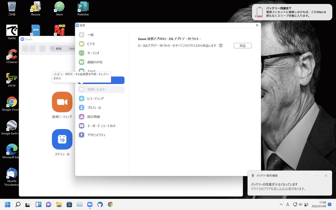Close the 設定 settings window
The image size is (336, 210).
click(x=257, y=25)
